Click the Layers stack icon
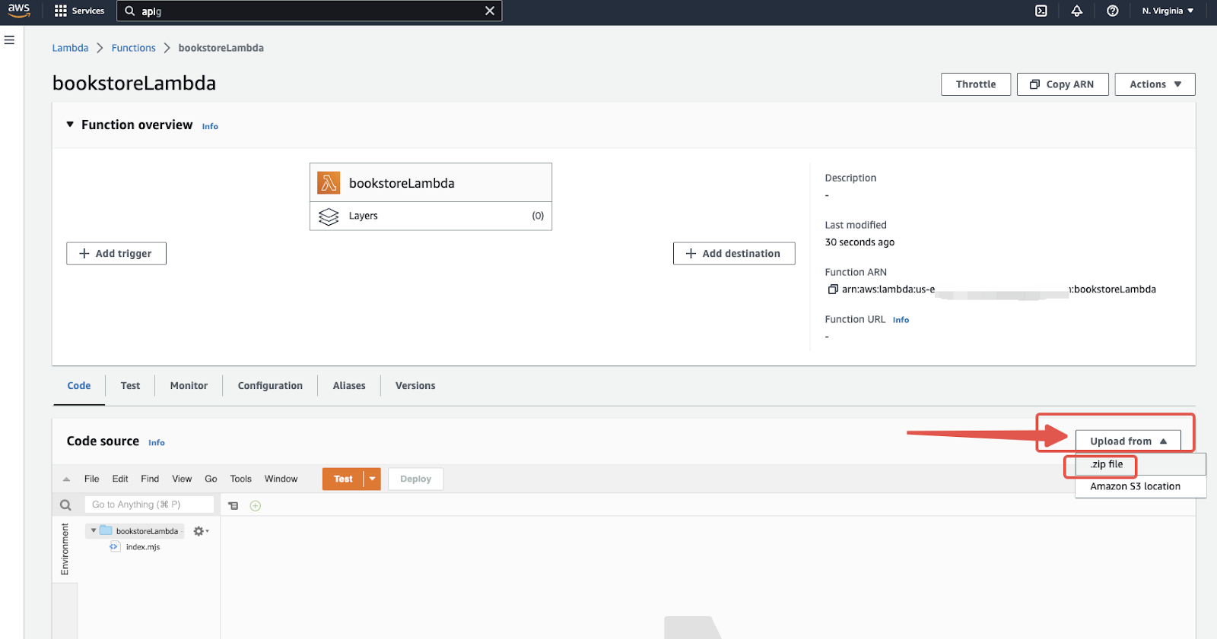Screen dimensions: 1217x639 [x=329, y=217]
